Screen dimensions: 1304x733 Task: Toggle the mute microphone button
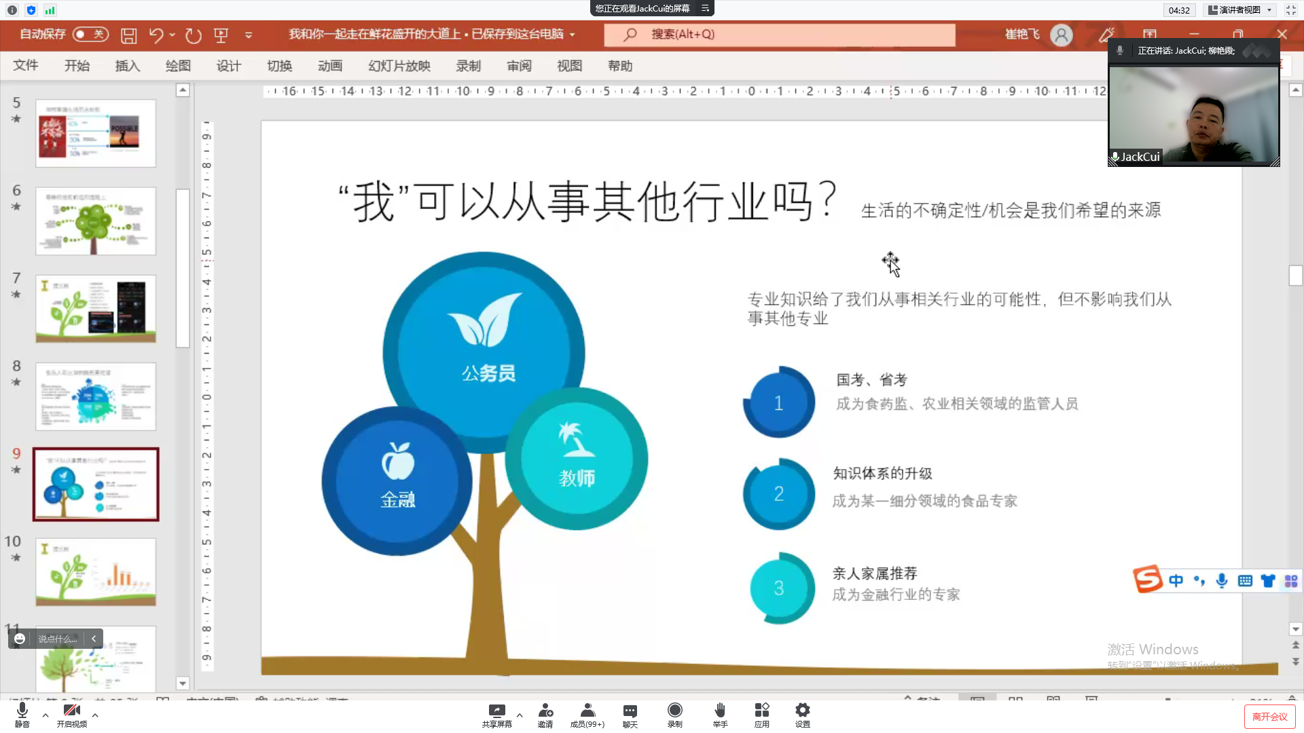click(22, 711)
